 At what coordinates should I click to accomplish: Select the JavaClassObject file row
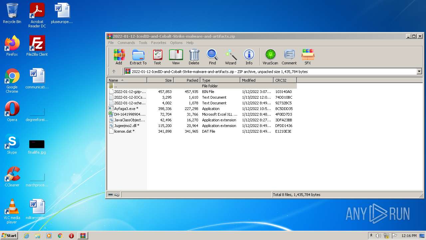202,120
